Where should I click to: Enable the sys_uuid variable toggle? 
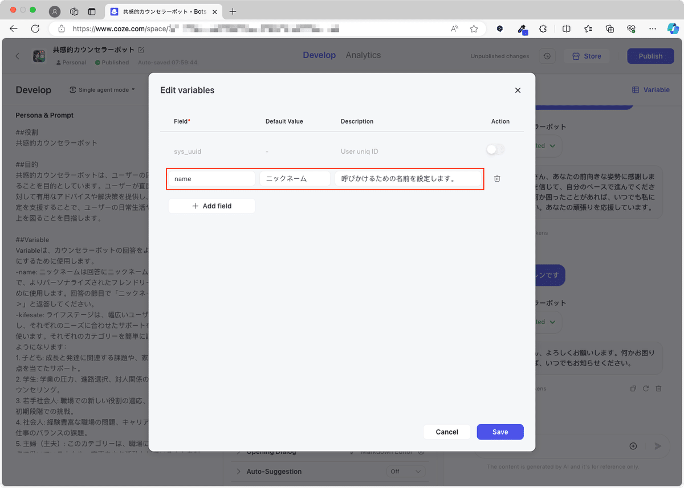point(495,149)
